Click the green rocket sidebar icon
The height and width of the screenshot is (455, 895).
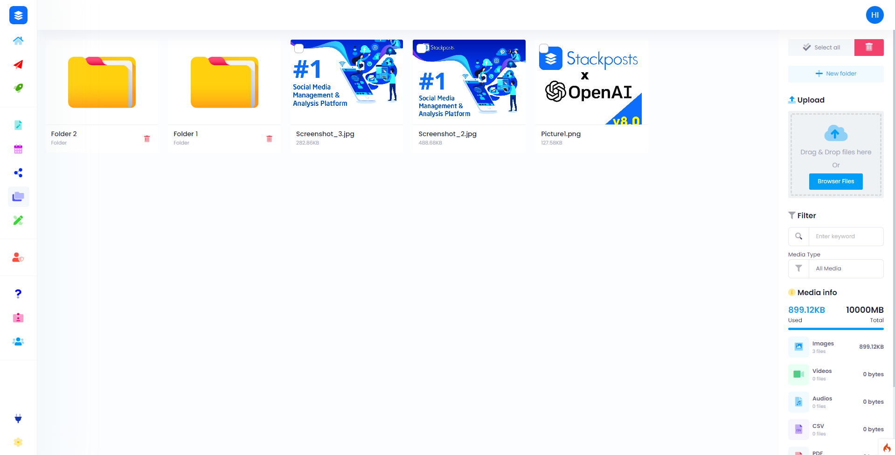click(18, 88)
